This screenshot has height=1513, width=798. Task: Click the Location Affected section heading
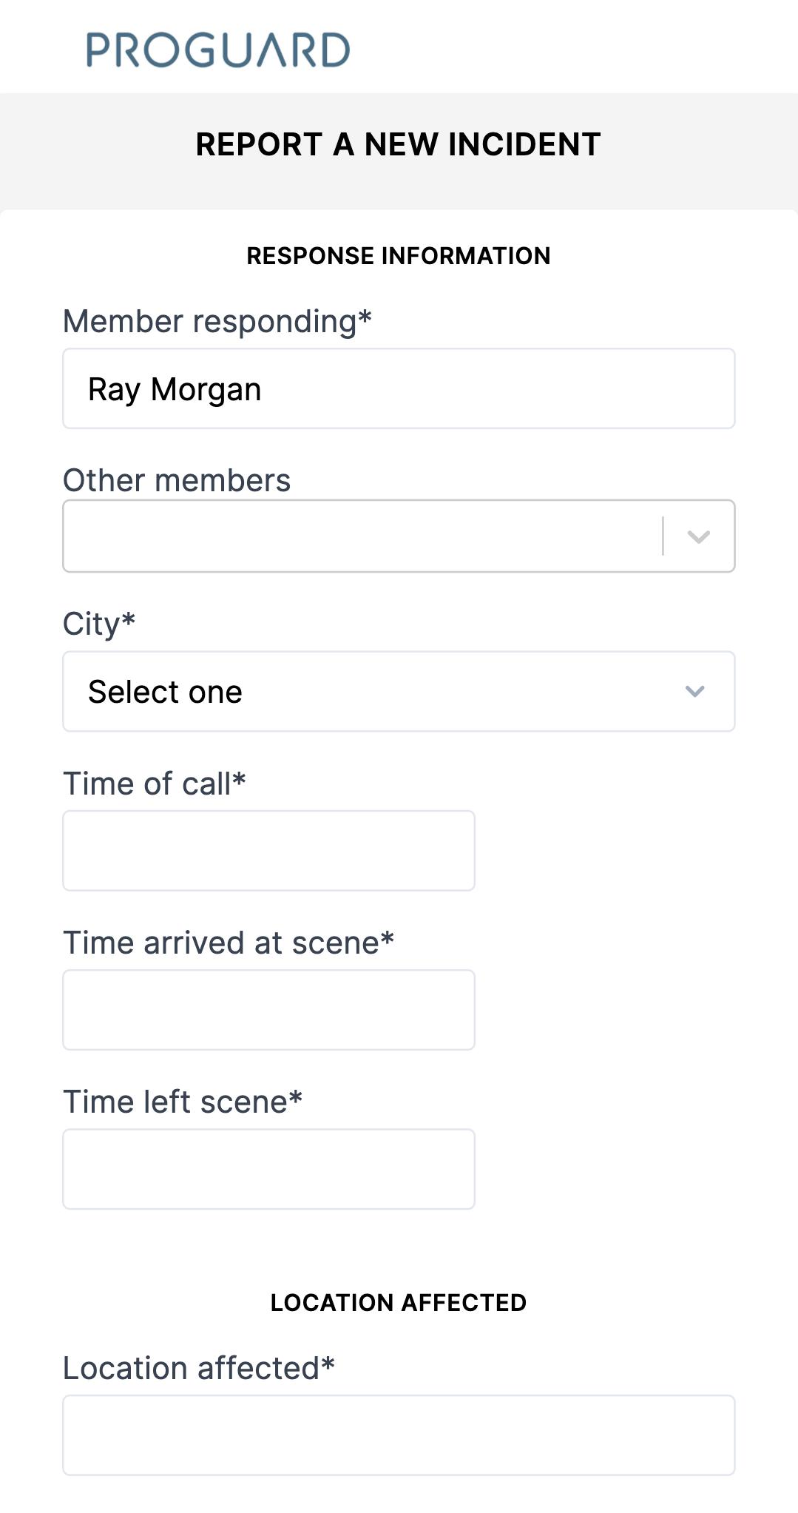point(399,1303)
